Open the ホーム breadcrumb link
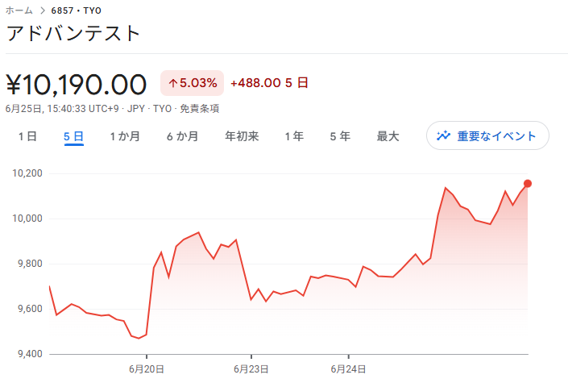The height and width of the screenshot is (383, 568). tap(19, 10)
